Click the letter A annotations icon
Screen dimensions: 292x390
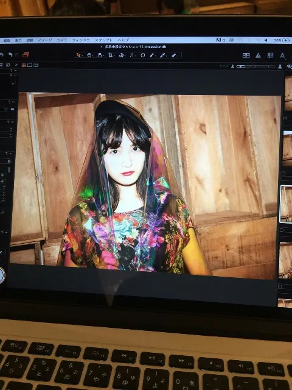coord(282,55)
